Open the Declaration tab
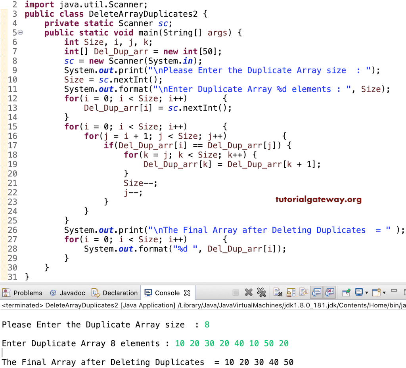The width and height of the screenshot is (406, 368). [115, 293]
